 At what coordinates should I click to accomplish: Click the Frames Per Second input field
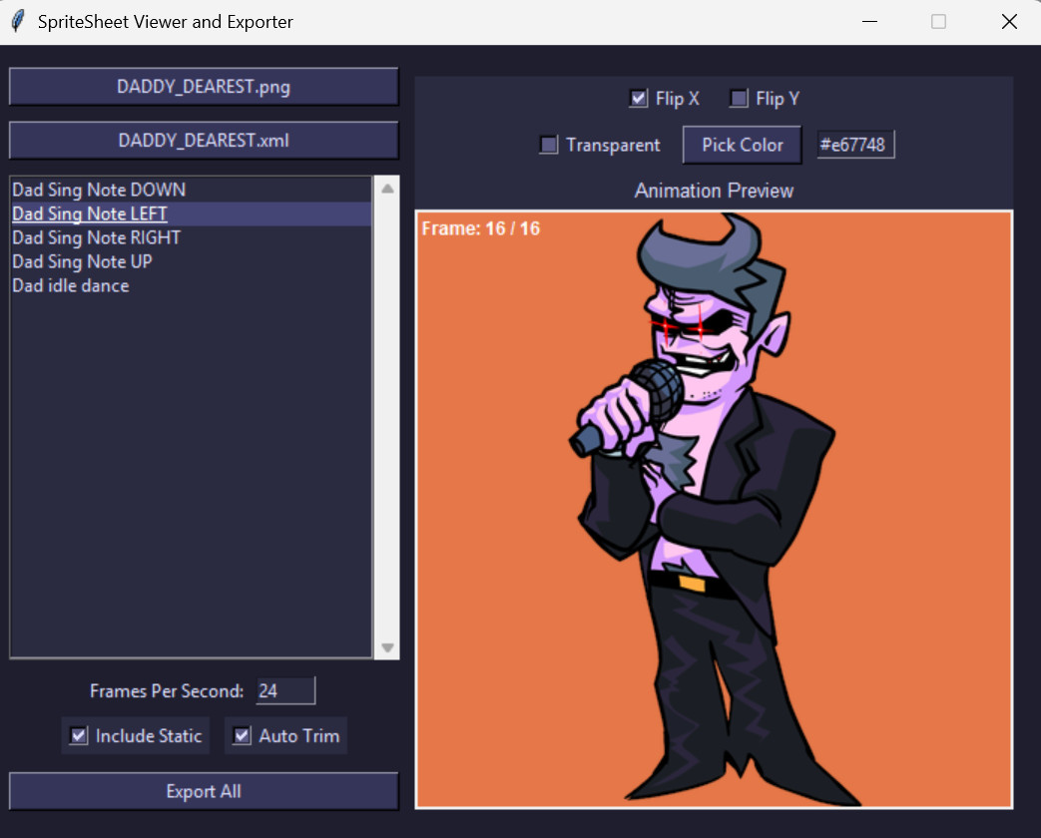click(x=285, y=690)
